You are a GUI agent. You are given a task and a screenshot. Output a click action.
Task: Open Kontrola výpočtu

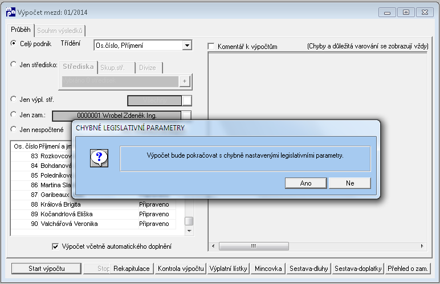tap(181, 269)
